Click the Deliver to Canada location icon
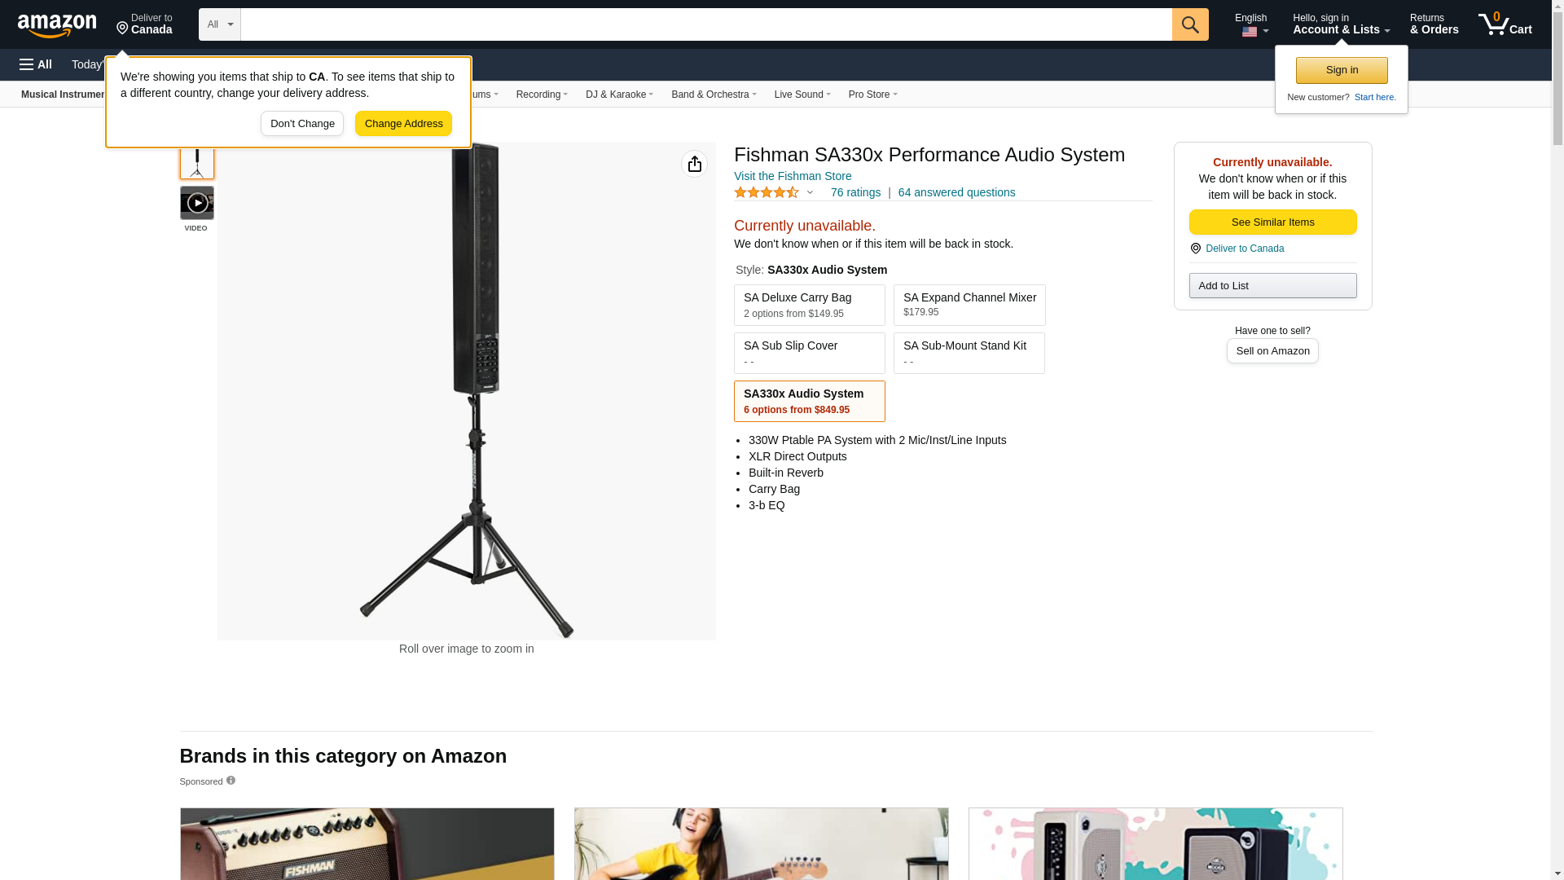Viewport: 1564px width, 880px height. [x=1195, y=249]
